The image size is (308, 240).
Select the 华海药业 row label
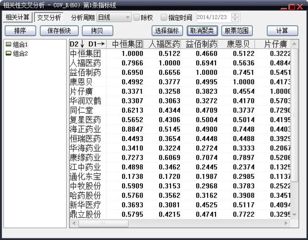(x=85, y=148)
